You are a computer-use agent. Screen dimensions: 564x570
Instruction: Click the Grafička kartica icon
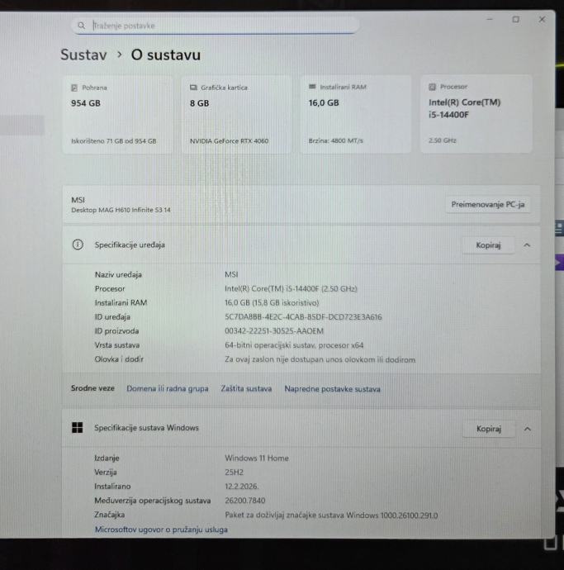tap(193, 88)
